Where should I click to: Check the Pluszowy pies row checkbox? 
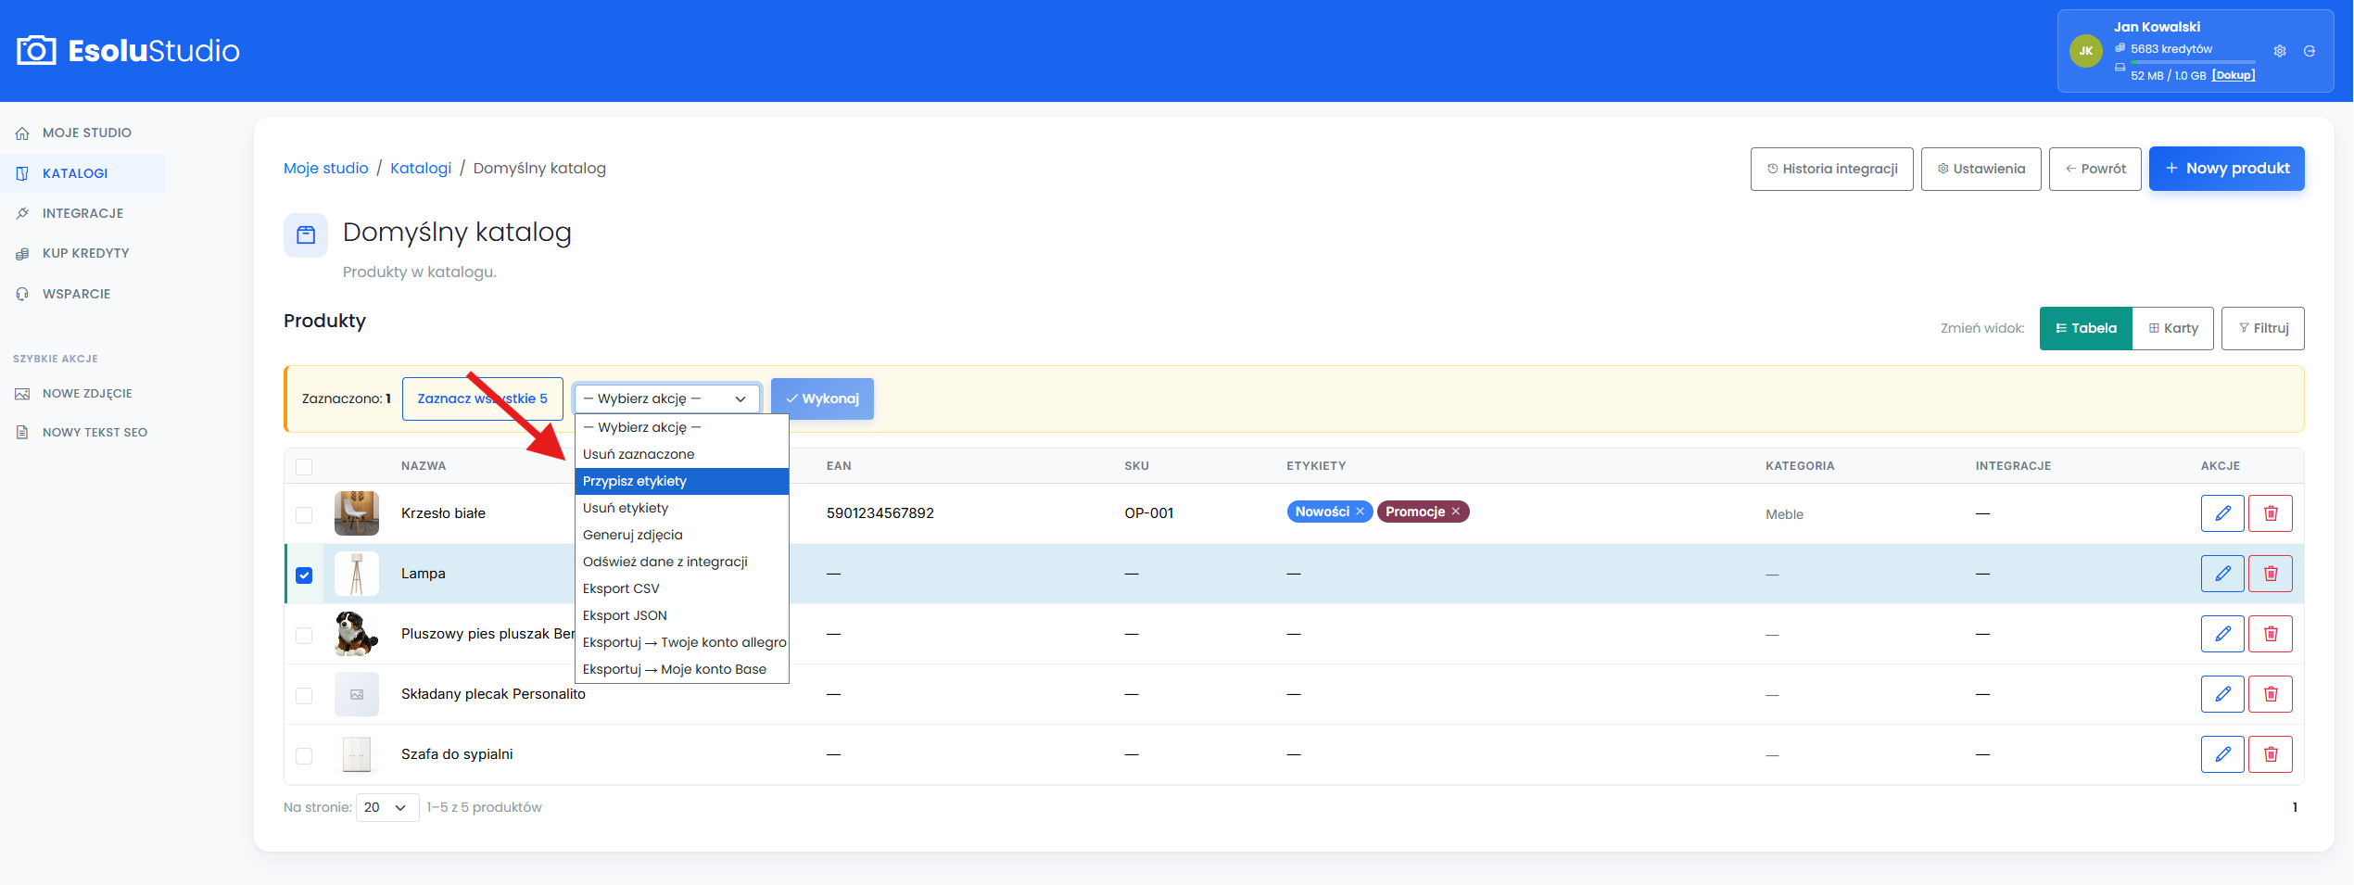click(x=304, y=636)
